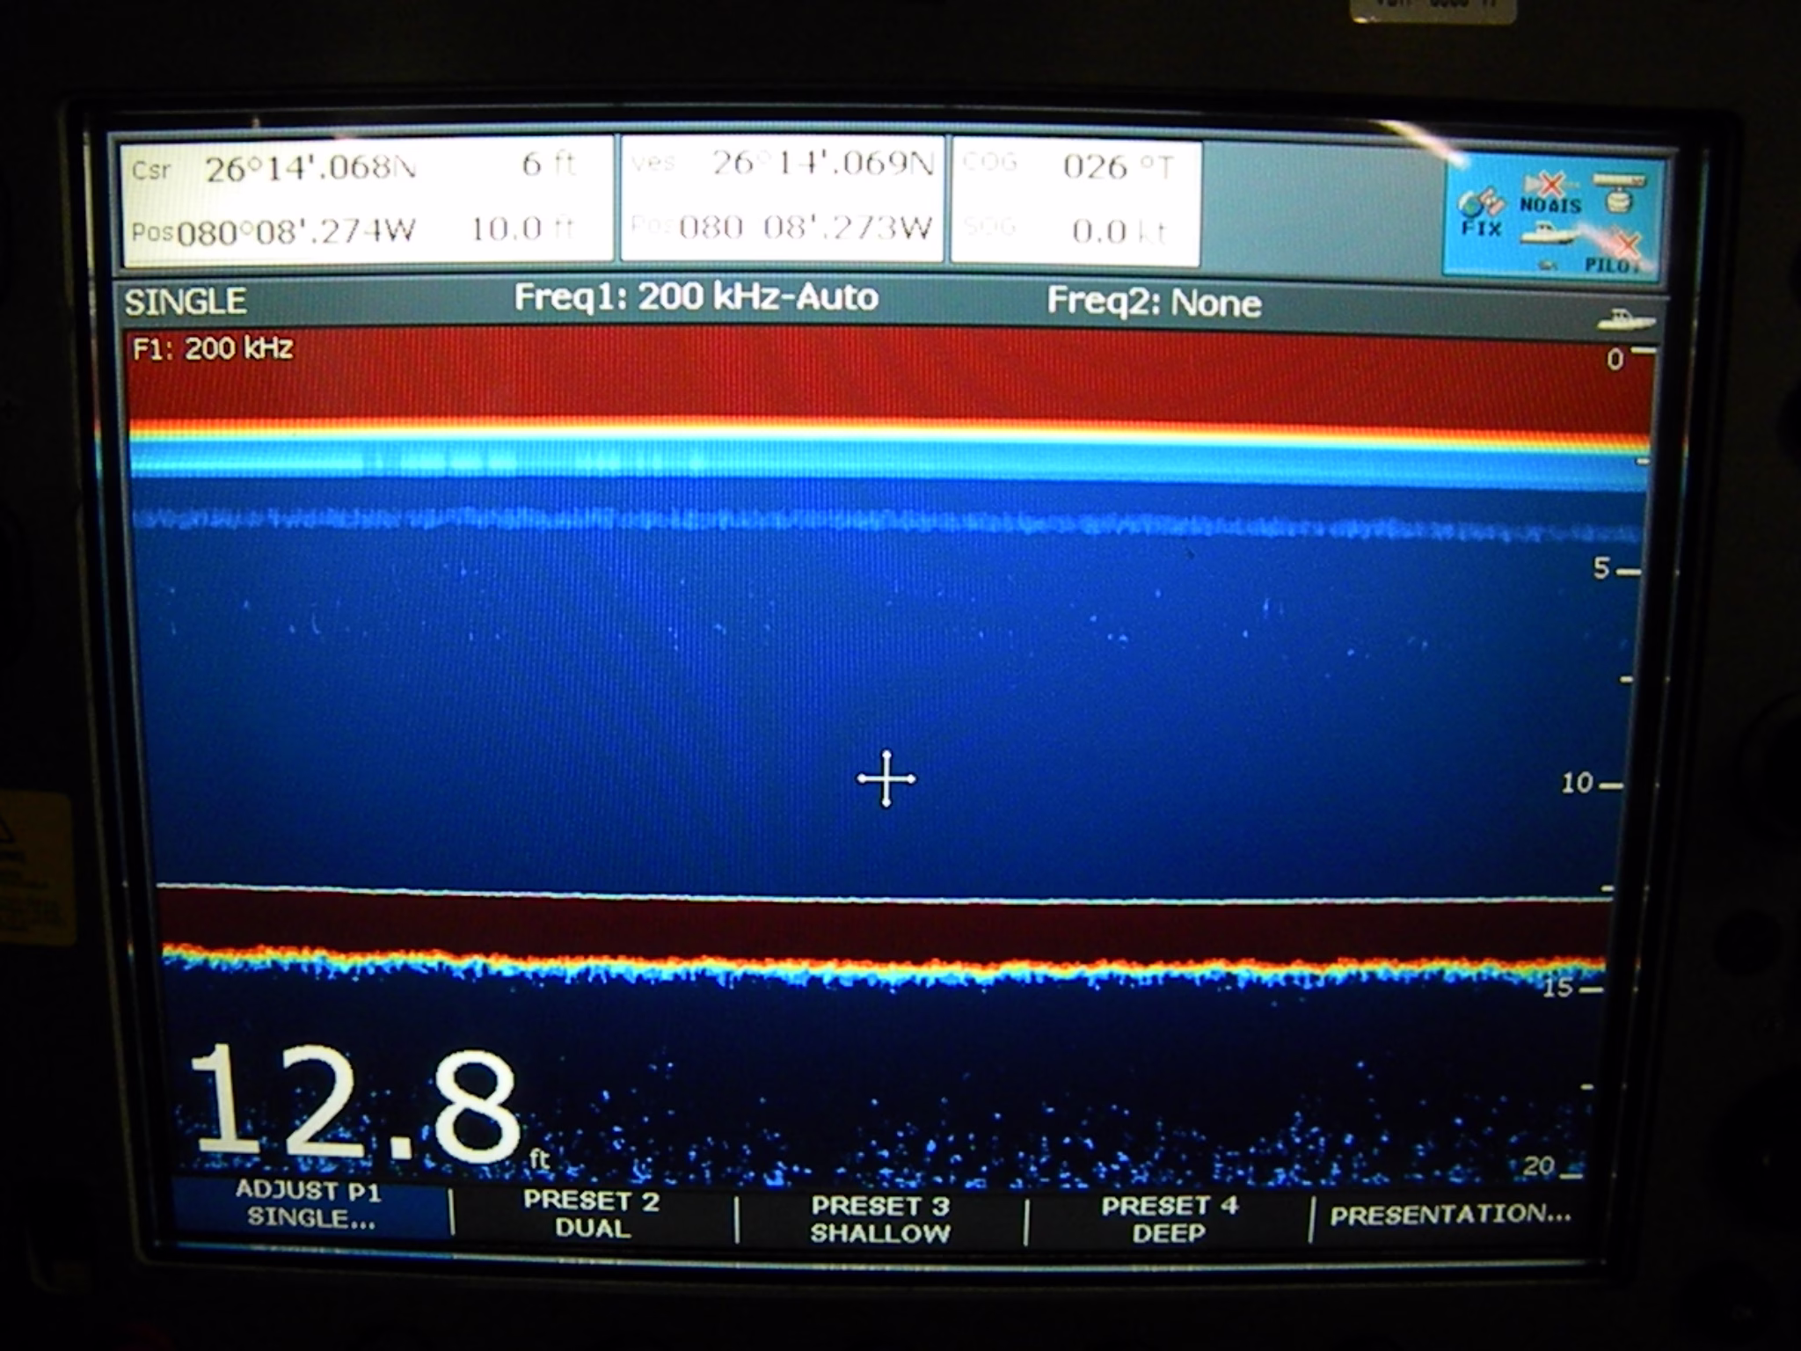Click the COG SOG data box
The height and width of the screenshot is (1351, 1801).
1075,201
